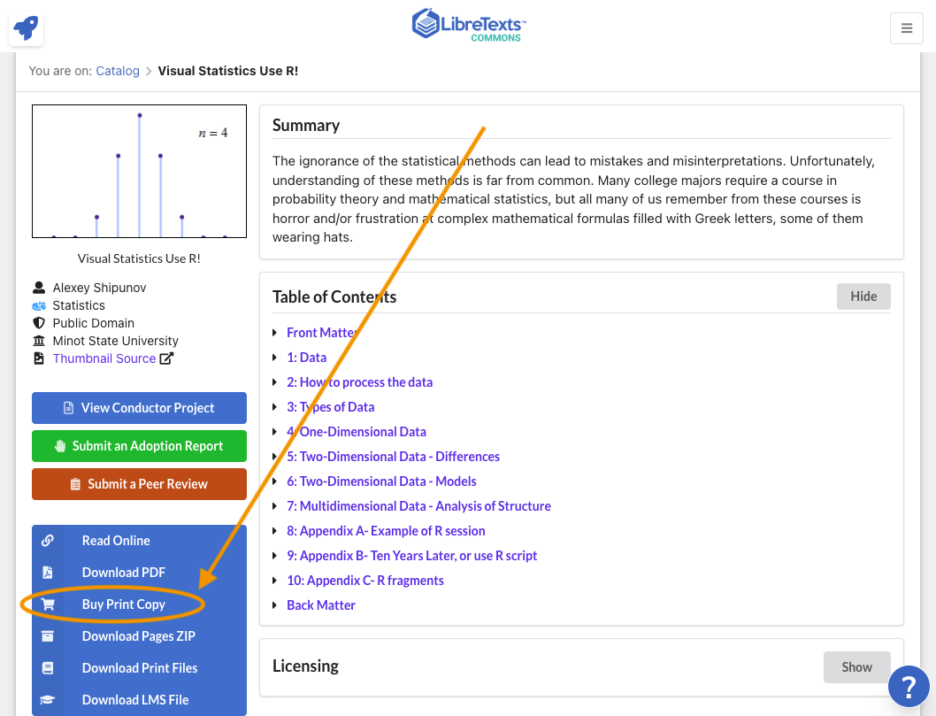Expand the Back Matter disclosure triangle
Viewport: 936px width, 716px height.
(x=276, y=605)
